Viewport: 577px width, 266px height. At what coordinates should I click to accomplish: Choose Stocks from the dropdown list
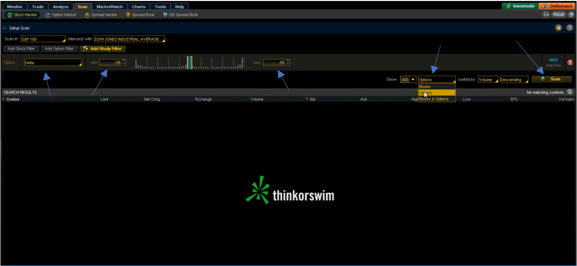click(436, 87)
